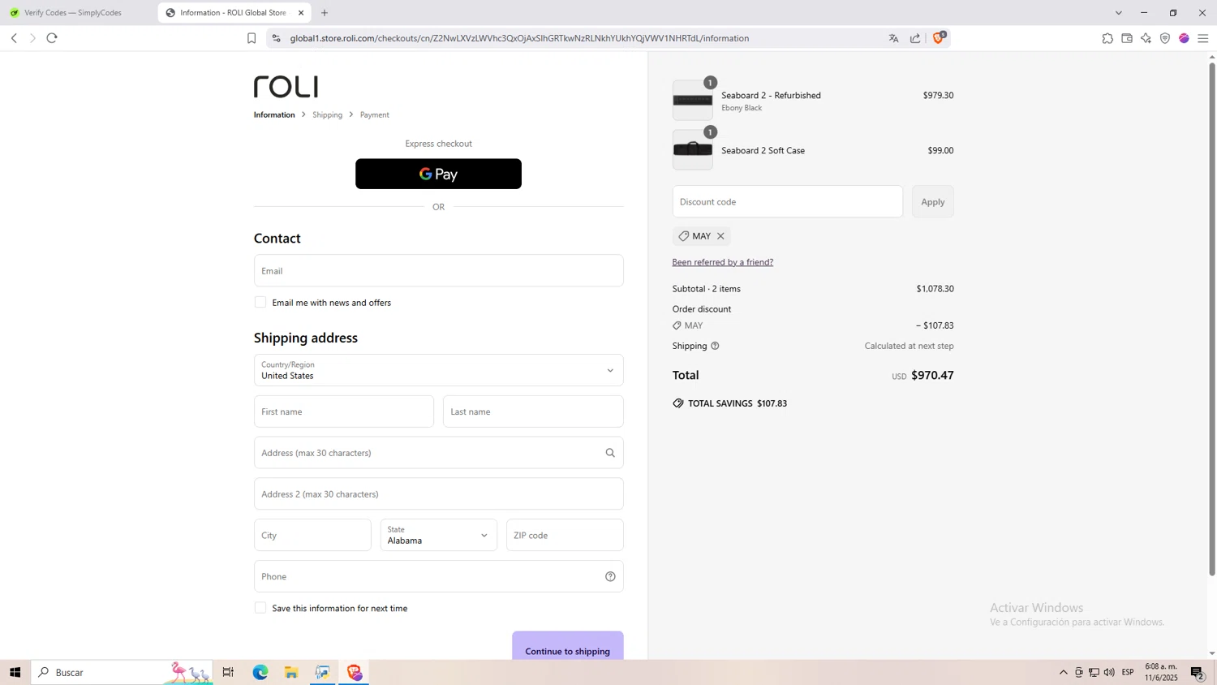This screenshot has width=1217, height=685.
Task: Click ROLI logo
Action: [x=286, y=87]
